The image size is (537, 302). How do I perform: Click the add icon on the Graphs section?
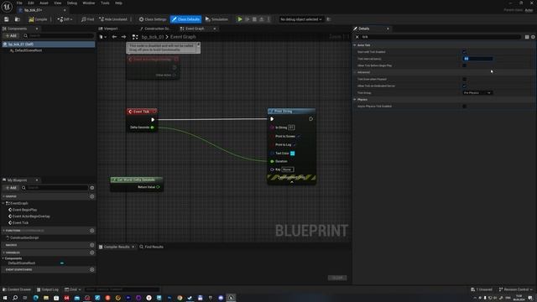click(x=91, y=196)
